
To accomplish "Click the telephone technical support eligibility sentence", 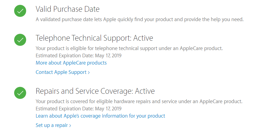I will click(129, 48).
